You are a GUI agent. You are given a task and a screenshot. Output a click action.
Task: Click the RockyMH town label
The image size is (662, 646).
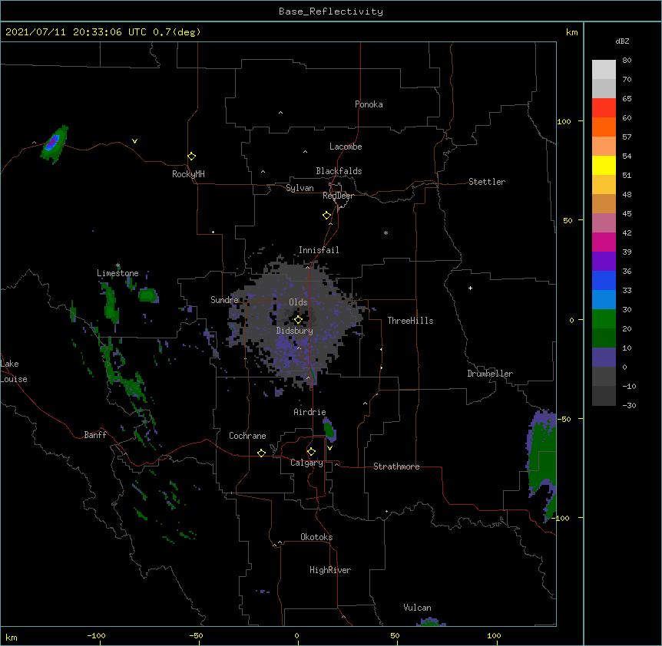[x=188, y=174]
